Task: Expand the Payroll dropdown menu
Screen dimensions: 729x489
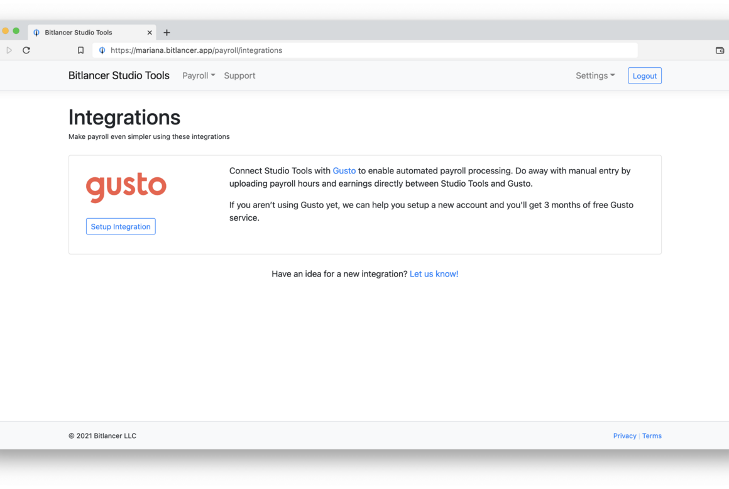Action: (199, 75)
